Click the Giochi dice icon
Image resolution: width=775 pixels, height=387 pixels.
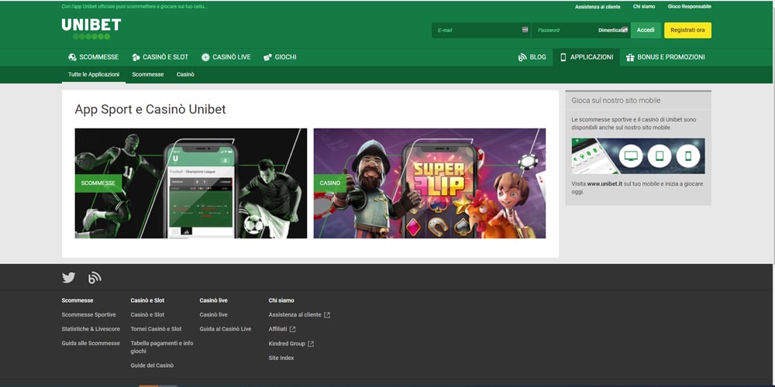[267, 57]
